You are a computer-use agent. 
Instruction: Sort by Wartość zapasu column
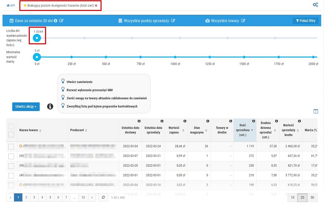183,130
